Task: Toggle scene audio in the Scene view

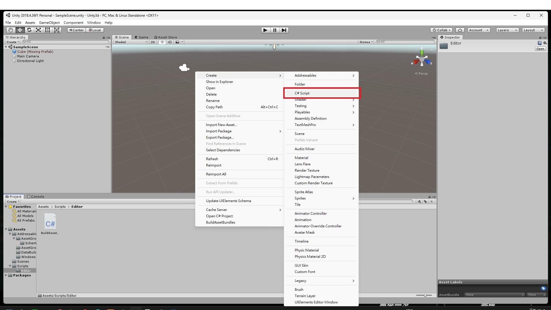Action: tap(170, 42)
